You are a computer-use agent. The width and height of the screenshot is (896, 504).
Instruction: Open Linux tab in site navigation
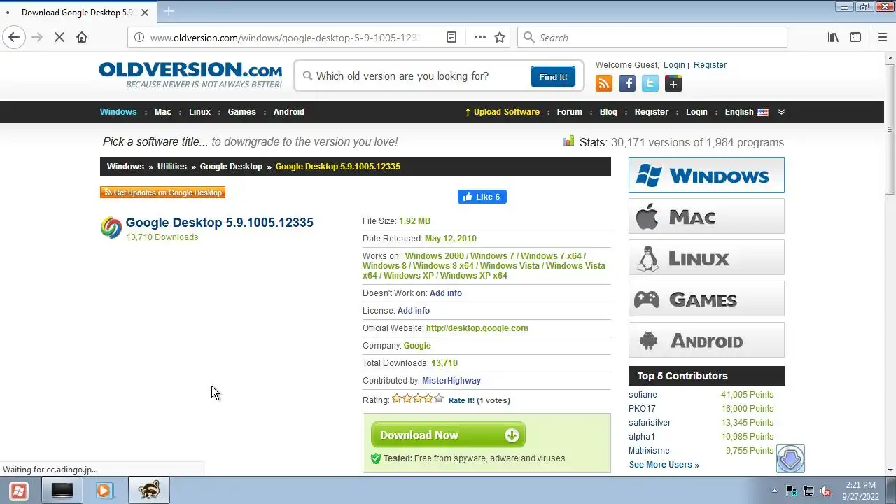click(199, 112)
